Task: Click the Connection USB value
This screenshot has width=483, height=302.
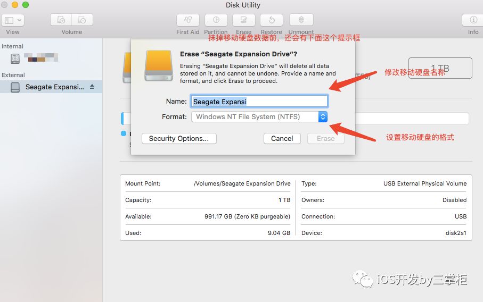Action: (461, 216)
